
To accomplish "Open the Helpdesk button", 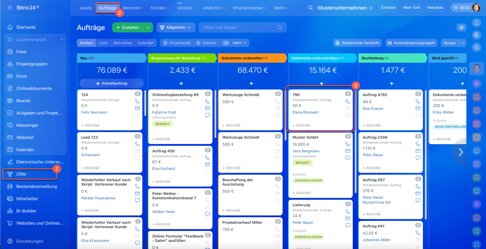I will [x=436, y=8].
